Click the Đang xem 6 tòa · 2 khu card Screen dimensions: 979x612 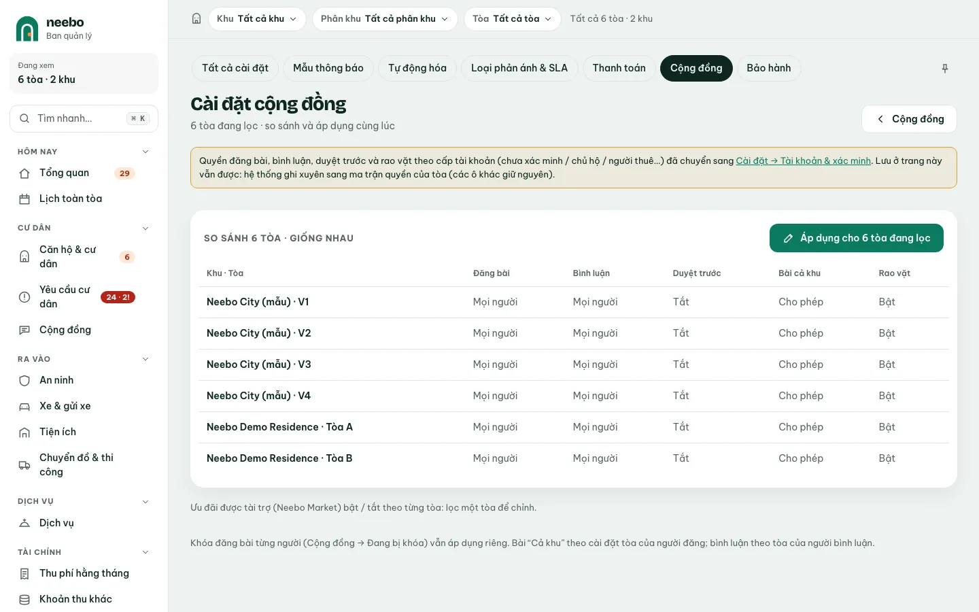(84, 73)
